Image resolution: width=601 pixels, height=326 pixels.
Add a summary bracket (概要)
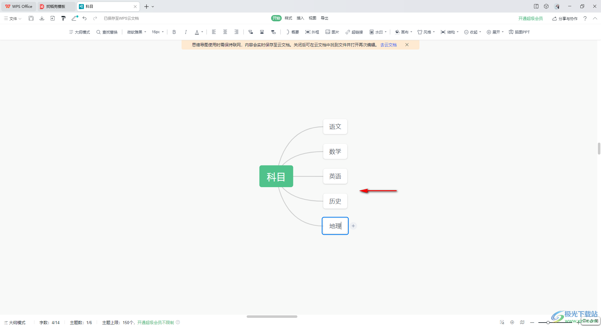[293, 32]
